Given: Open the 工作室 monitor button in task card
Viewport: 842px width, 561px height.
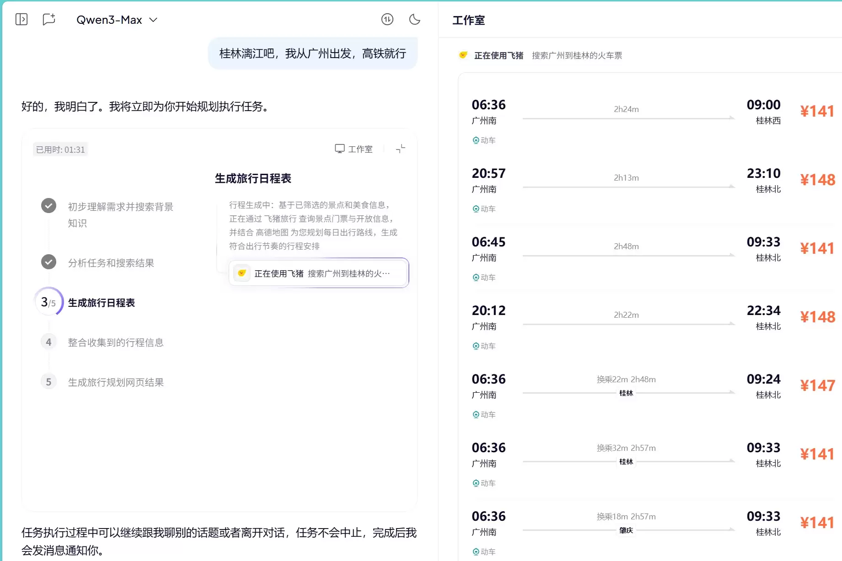Looking at the screenshot, I should [354, 149].
